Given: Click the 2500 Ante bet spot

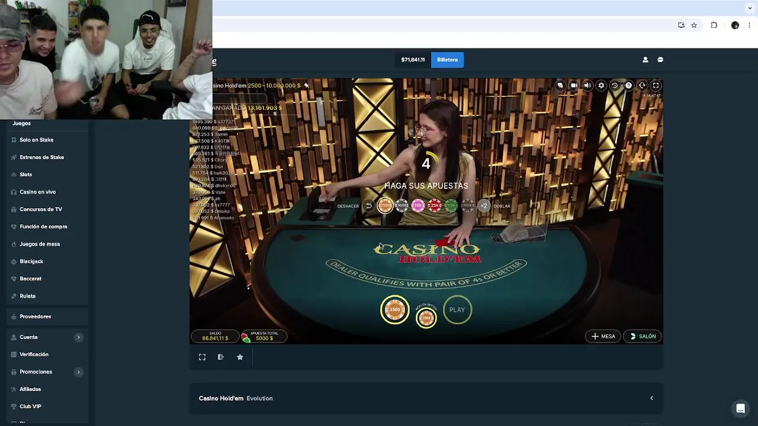Looking at the screenshot, I should (x=394, y=309).
